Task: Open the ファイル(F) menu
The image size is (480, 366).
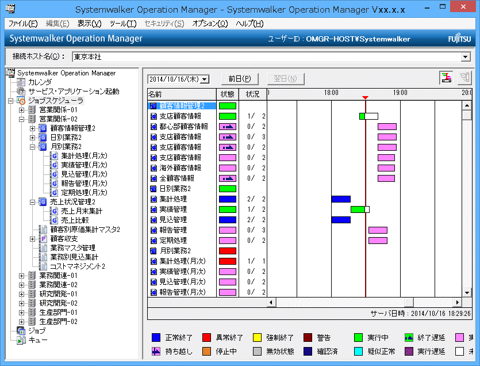Action: tap(23, 24)
